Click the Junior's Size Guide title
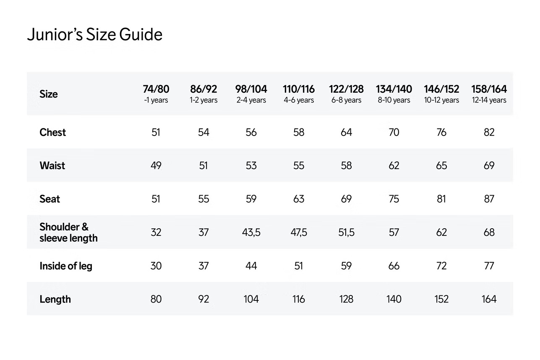 [94, 34]
